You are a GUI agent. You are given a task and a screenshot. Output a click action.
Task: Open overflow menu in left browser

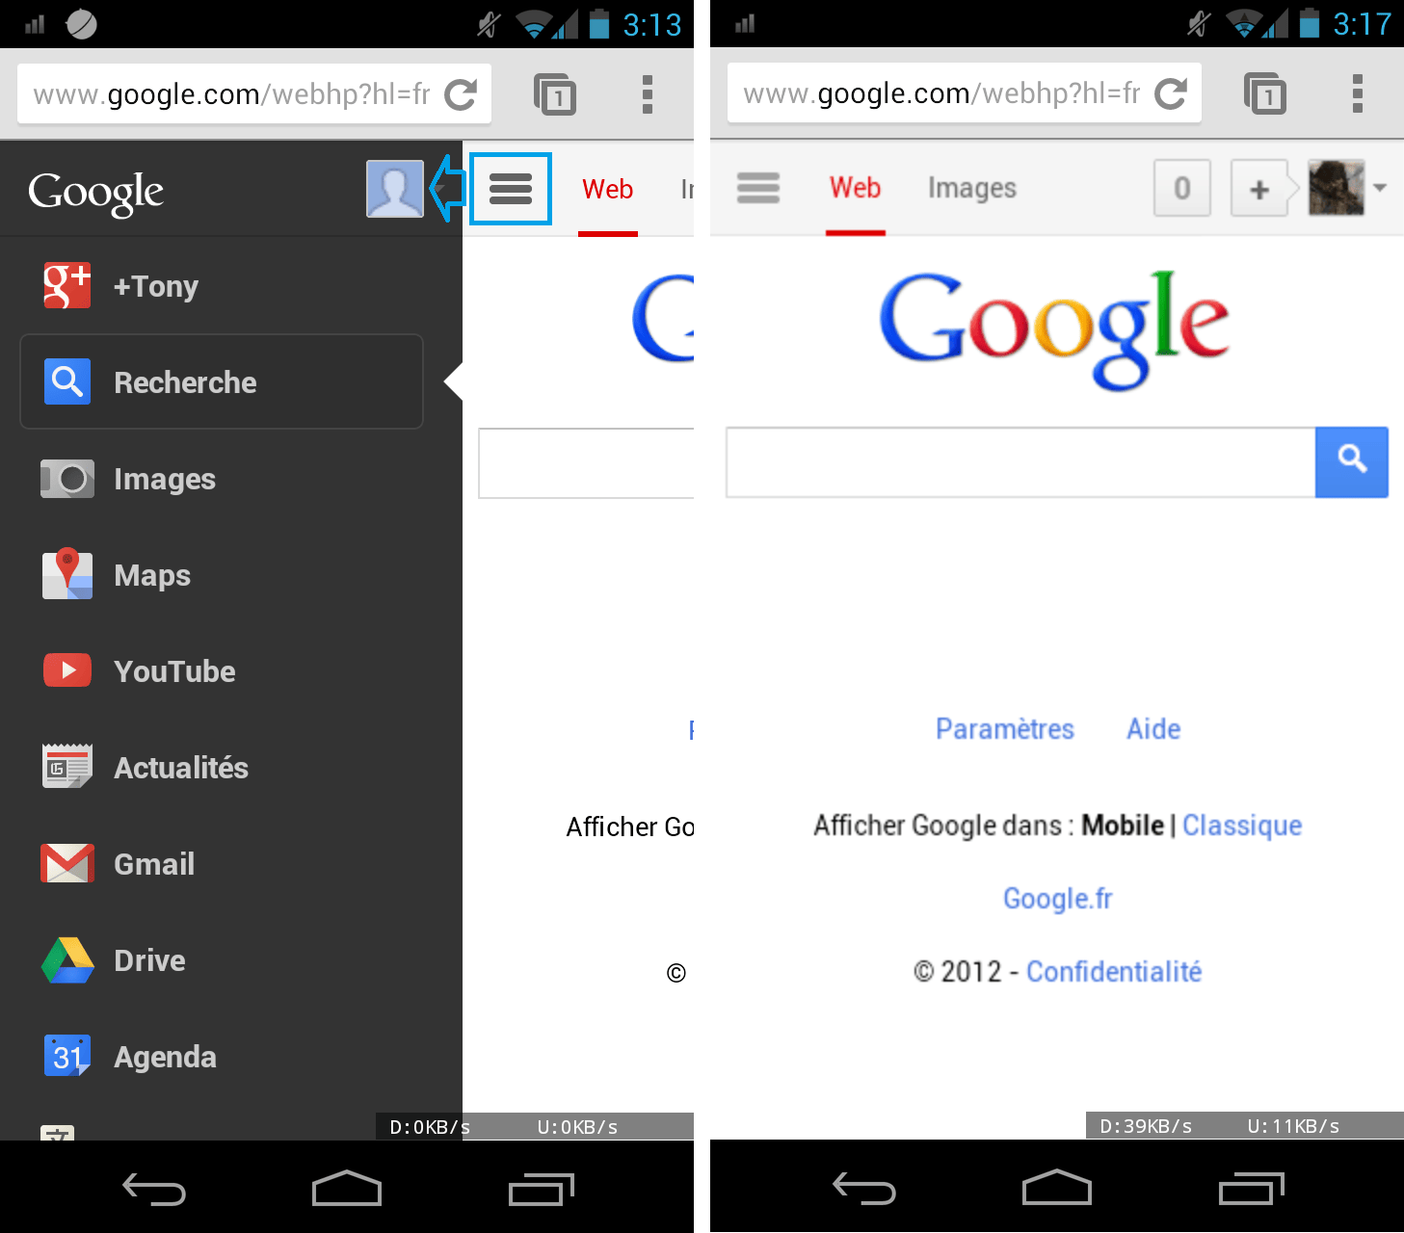point(647,94)
